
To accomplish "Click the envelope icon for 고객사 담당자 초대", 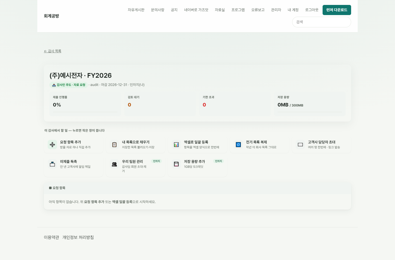I will (x=300, y=145).
